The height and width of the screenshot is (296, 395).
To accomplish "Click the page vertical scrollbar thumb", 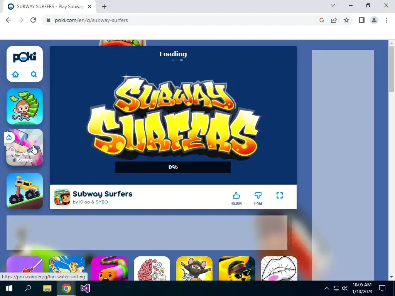I will (392, 69).
